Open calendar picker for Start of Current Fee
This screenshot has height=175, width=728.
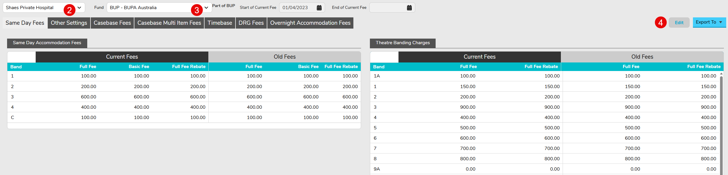[319, 8]
